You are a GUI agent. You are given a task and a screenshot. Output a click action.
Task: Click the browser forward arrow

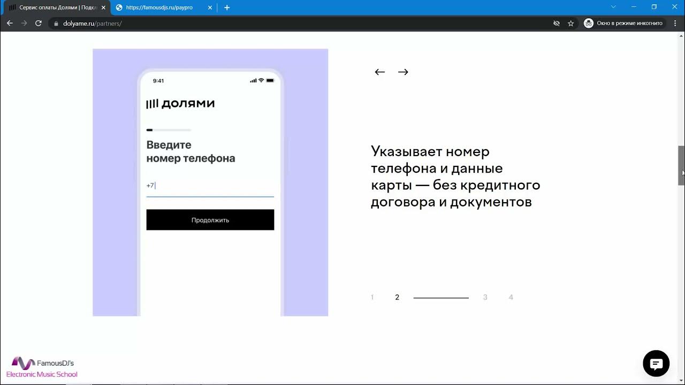click(x=24, y=23)
